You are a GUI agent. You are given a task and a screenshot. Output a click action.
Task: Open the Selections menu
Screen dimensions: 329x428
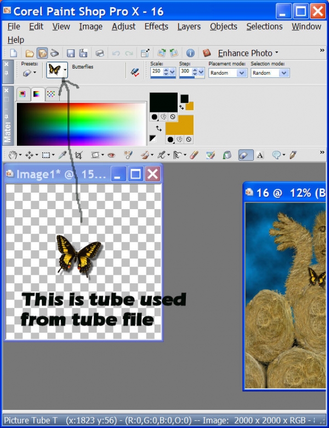(264, 26)
